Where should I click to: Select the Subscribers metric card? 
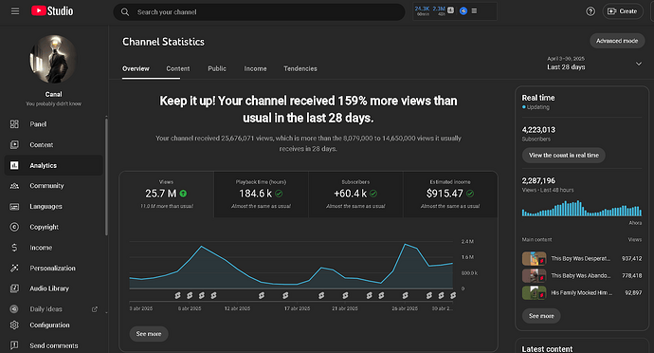(x=355, y=195)
